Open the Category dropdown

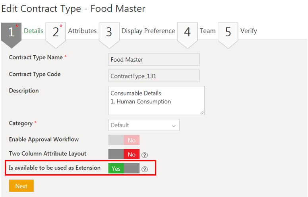[x=144, y=125]
